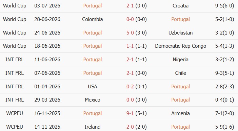Click Croatia team name
Screen dimensions: 238x131
click(x=180, y=6)
